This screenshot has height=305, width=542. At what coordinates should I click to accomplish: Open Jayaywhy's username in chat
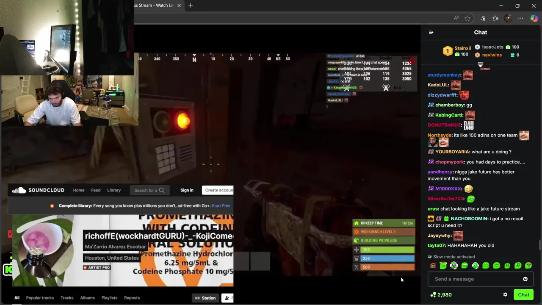click(440, 236)
